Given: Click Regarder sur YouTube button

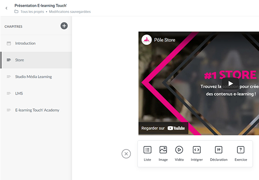Looking at the screenshot, I should (164, 128).
